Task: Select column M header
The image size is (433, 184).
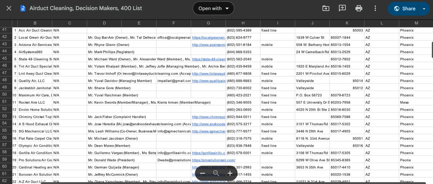Action: 416,23
